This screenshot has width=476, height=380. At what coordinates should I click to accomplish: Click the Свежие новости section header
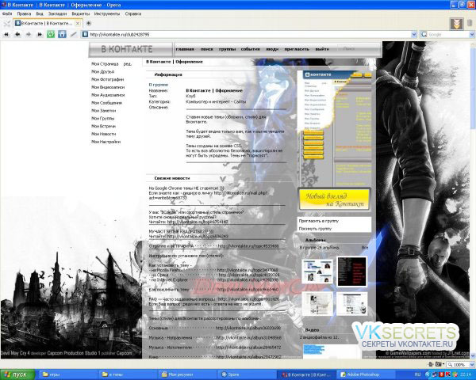click(x=172, y=178)
